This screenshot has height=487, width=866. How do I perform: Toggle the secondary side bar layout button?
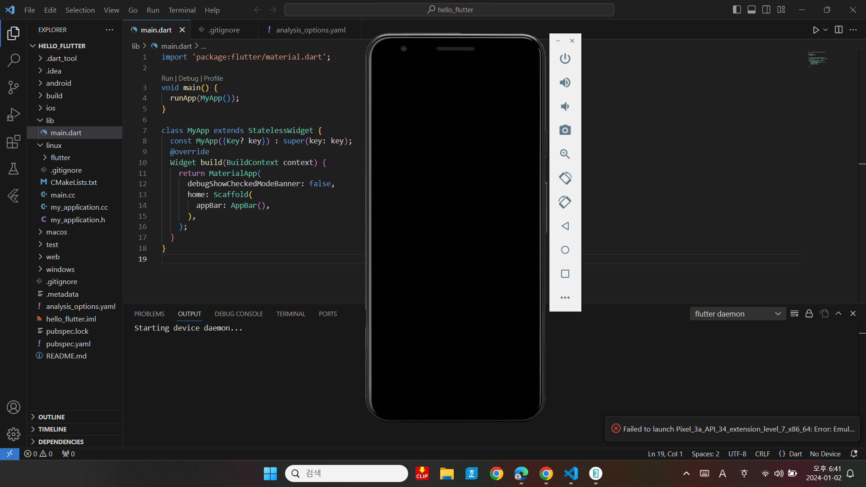pyautogui.click(x=766, y=9)
